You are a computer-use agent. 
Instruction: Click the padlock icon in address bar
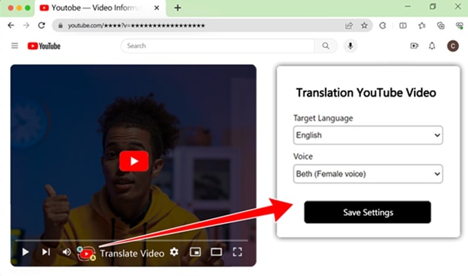61,26
